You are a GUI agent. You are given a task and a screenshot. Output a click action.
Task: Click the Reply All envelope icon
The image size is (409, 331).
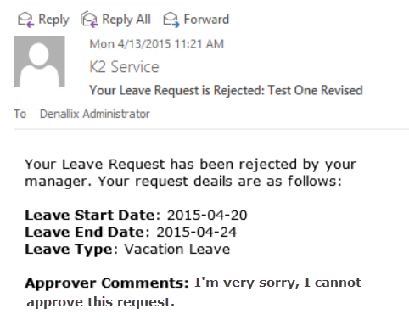tap(89, 20)
